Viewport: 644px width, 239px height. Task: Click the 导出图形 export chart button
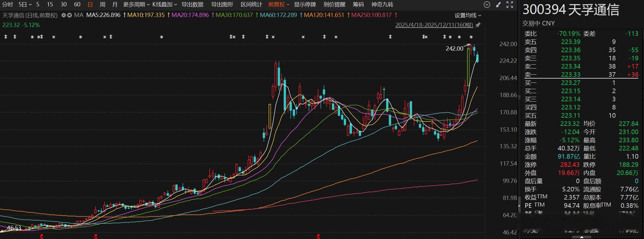pos(222,5)
